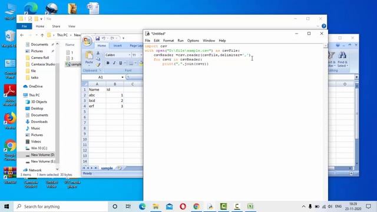Select 3D Objects in the navigation pane
The image size is (377, 212).
pyautogui.click(x=37, y=102)
